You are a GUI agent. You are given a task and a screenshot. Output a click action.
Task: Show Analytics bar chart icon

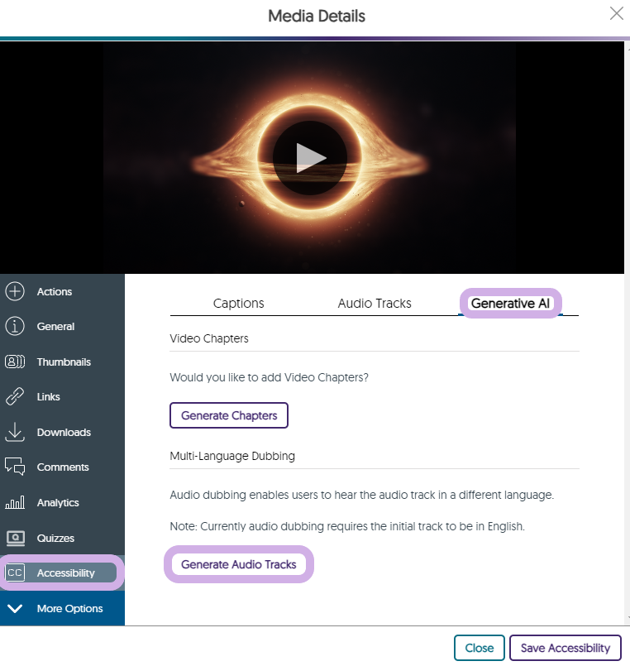pos(15,502)
